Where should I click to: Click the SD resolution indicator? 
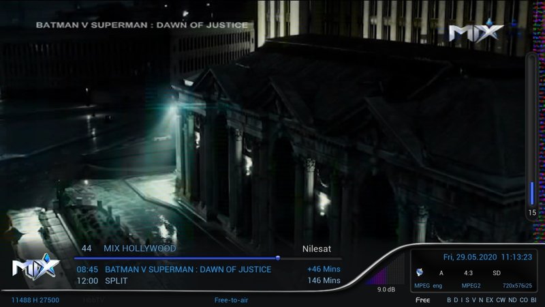[497, 273]
